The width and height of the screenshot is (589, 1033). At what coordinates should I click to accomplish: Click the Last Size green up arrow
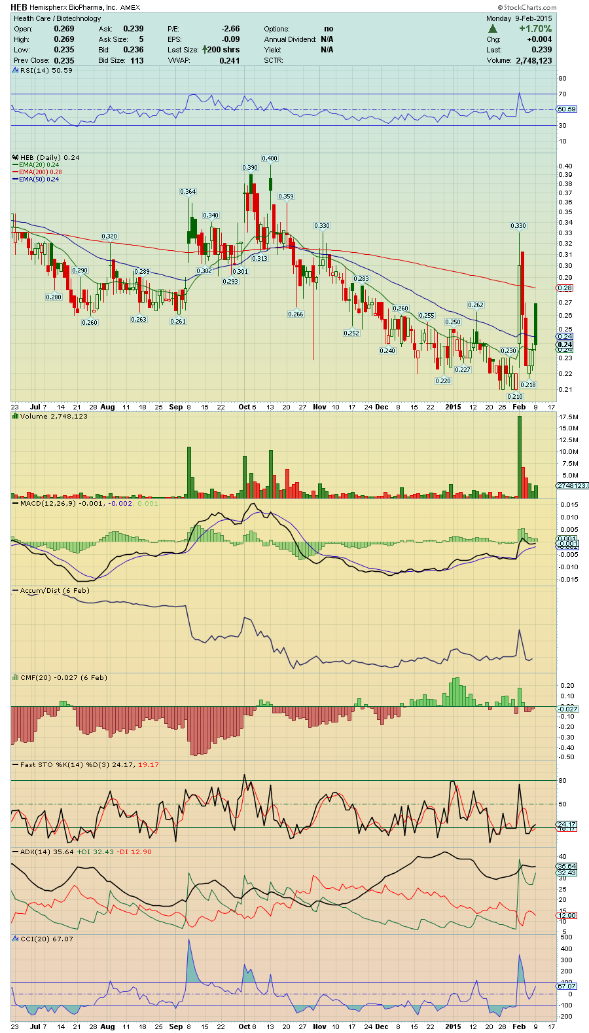tap(204, 50)
